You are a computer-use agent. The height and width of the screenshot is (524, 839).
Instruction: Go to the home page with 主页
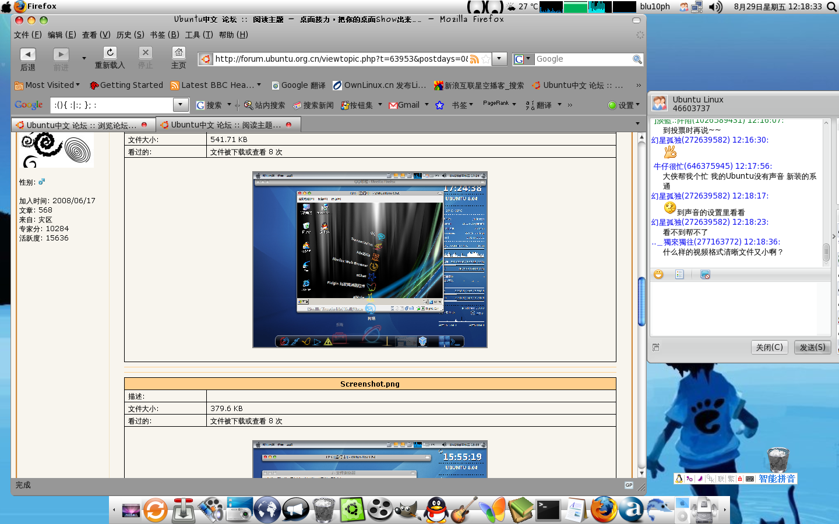178,58
